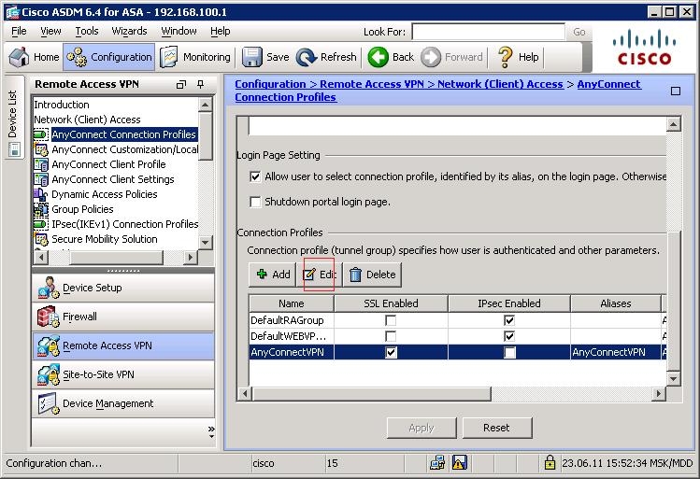Float the Remote Access VPN panel
The width and height of the screenshot is (700, 479).
(x=180, y=84)
